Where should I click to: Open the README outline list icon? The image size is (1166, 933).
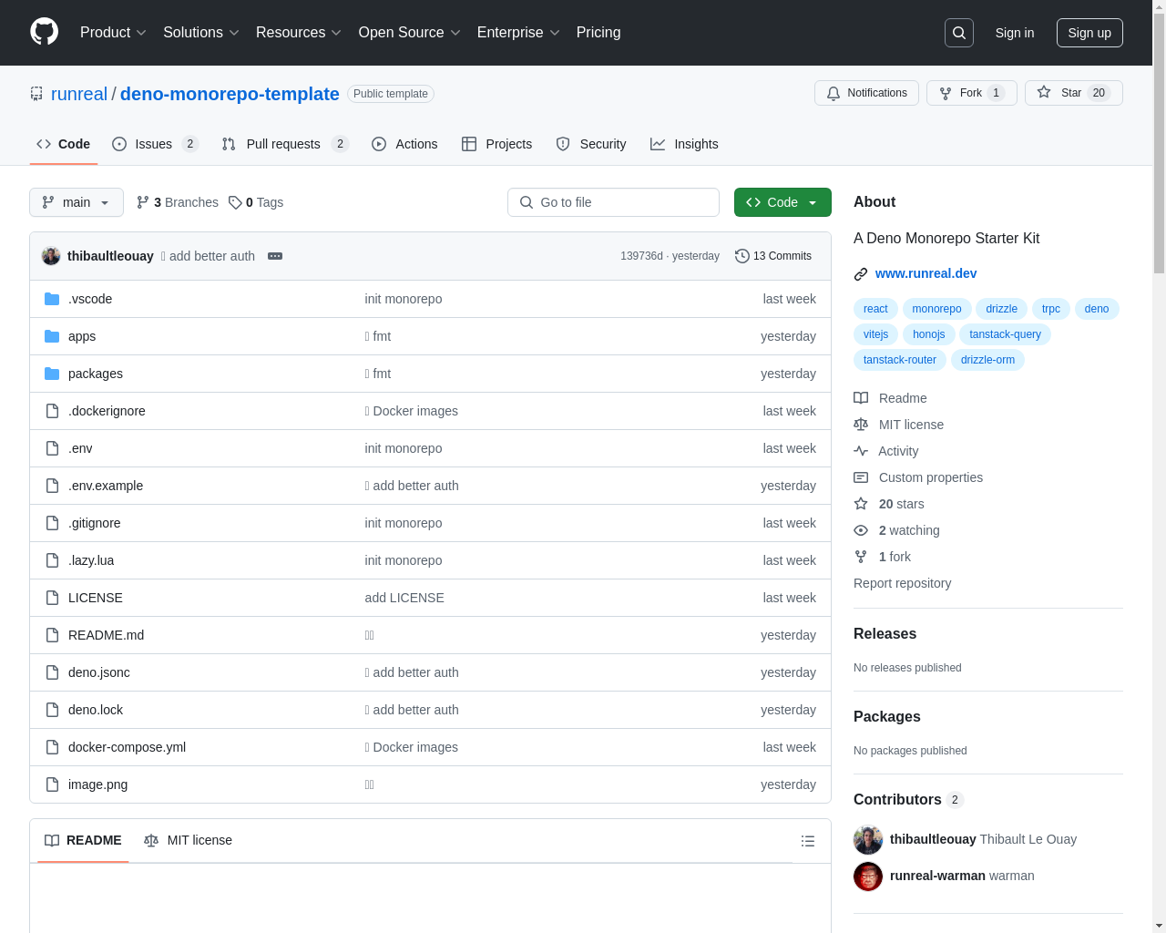coord(808,841)
